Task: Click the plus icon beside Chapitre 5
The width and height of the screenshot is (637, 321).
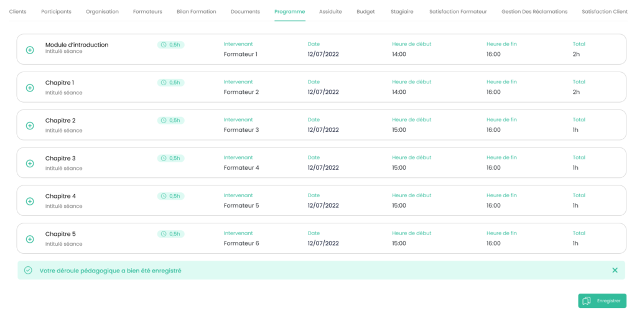Action: tap(30, 240)
